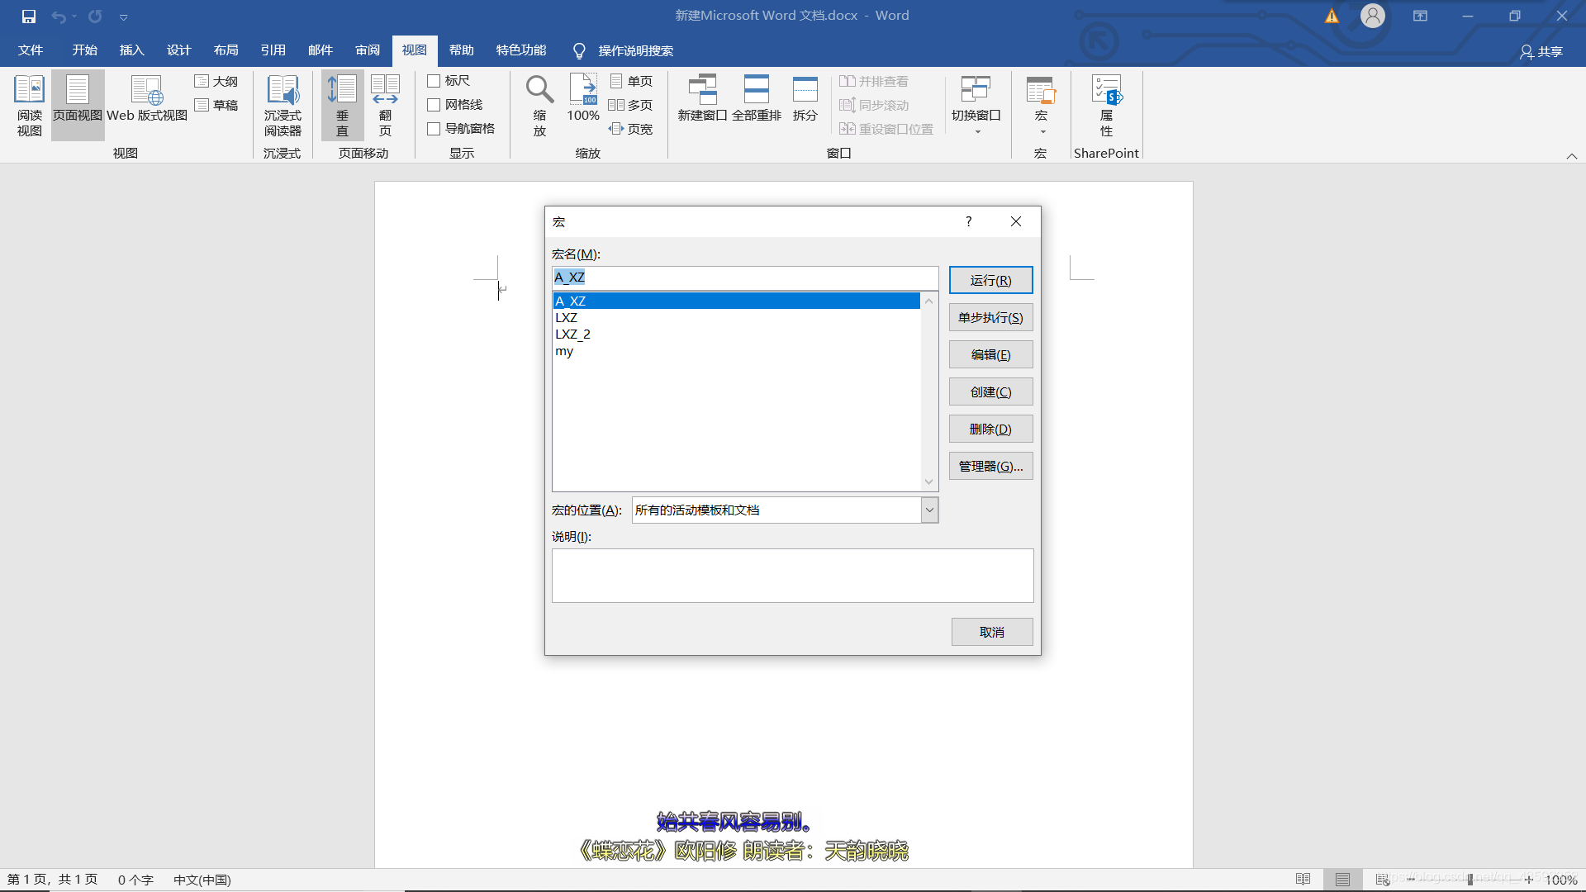Image resolution: width=1586 pixels, height=892 pixels.
Task: Switch to the 插入 ribbon tab
Action: click(x=131, y=50)
